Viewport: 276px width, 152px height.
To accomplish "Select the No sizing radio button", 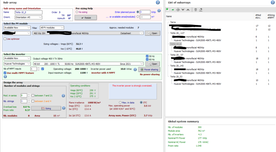I will [77, 12].
